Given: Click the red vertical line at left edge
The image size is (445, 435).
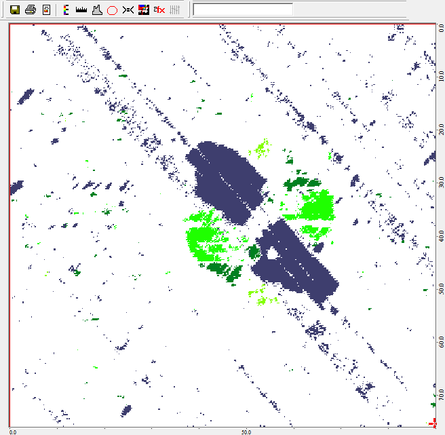Looking at the screenshot, I should click(10, 224).
